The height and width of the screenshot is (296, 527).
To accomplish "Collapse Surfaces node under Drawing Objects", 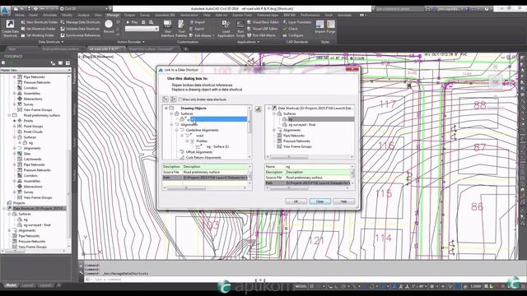I will [171, 113].
